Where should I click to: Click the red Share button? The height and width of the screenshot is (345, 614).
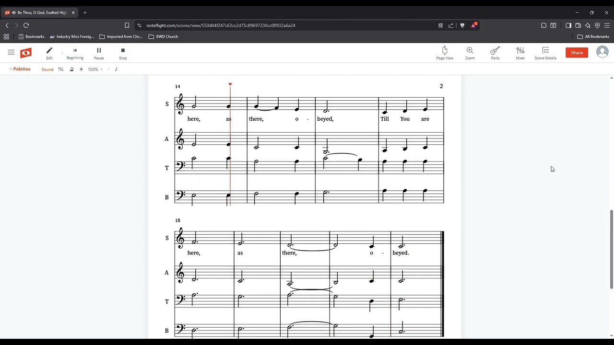point(577,53)
